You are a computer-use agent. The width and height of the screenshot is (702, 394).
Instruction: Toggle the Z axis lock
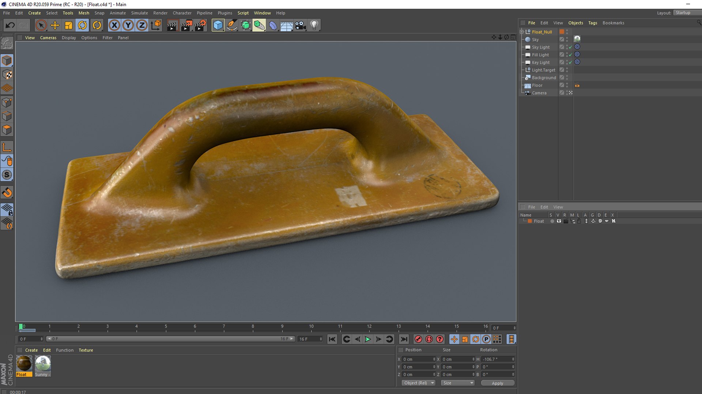click(x=142, y=25)
